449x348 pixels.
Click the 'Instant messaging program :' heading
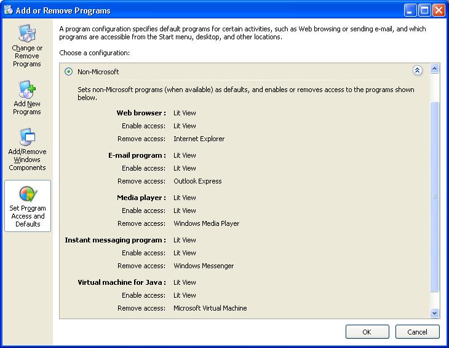coord(116,240)
